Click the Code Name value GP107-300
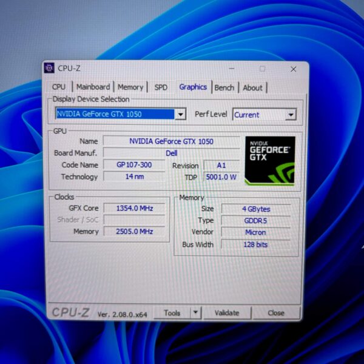364x364 pixels. pos(134,165)
